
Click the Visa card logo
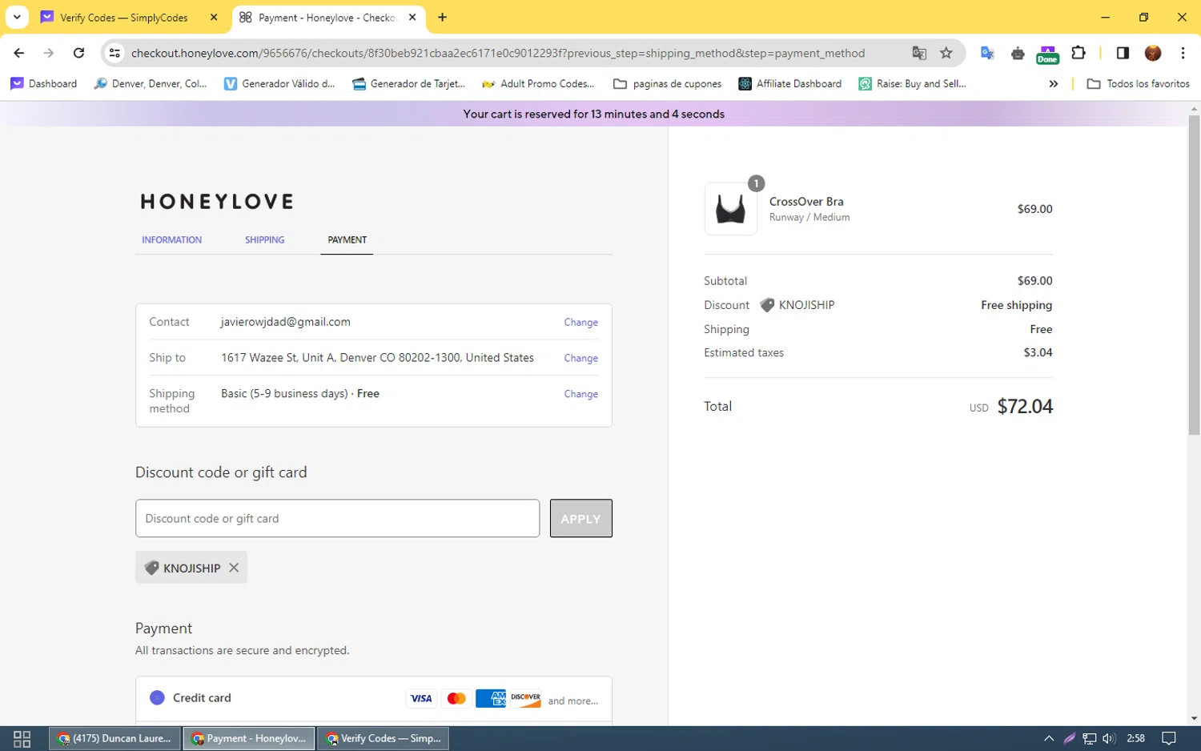(421, 698)
